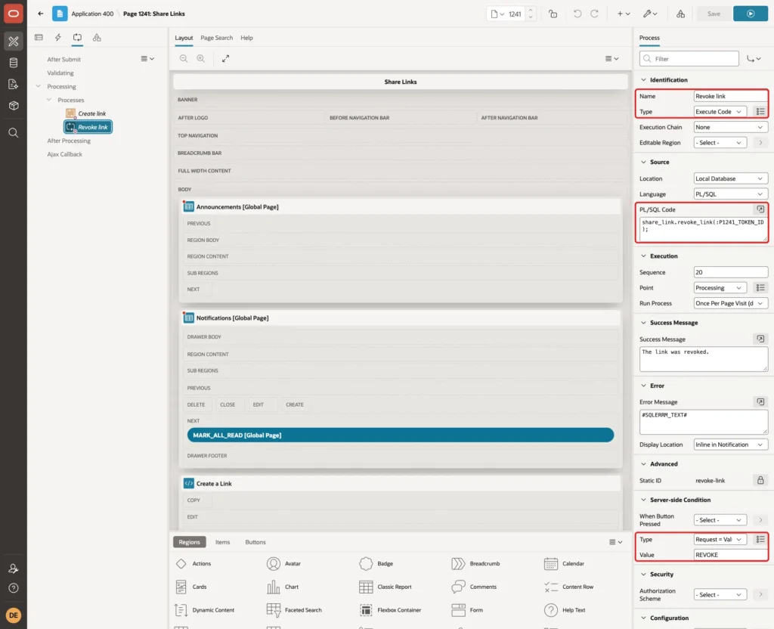Select the Page Search tab
The image size is (774, 629).
(x=216, y=38)
